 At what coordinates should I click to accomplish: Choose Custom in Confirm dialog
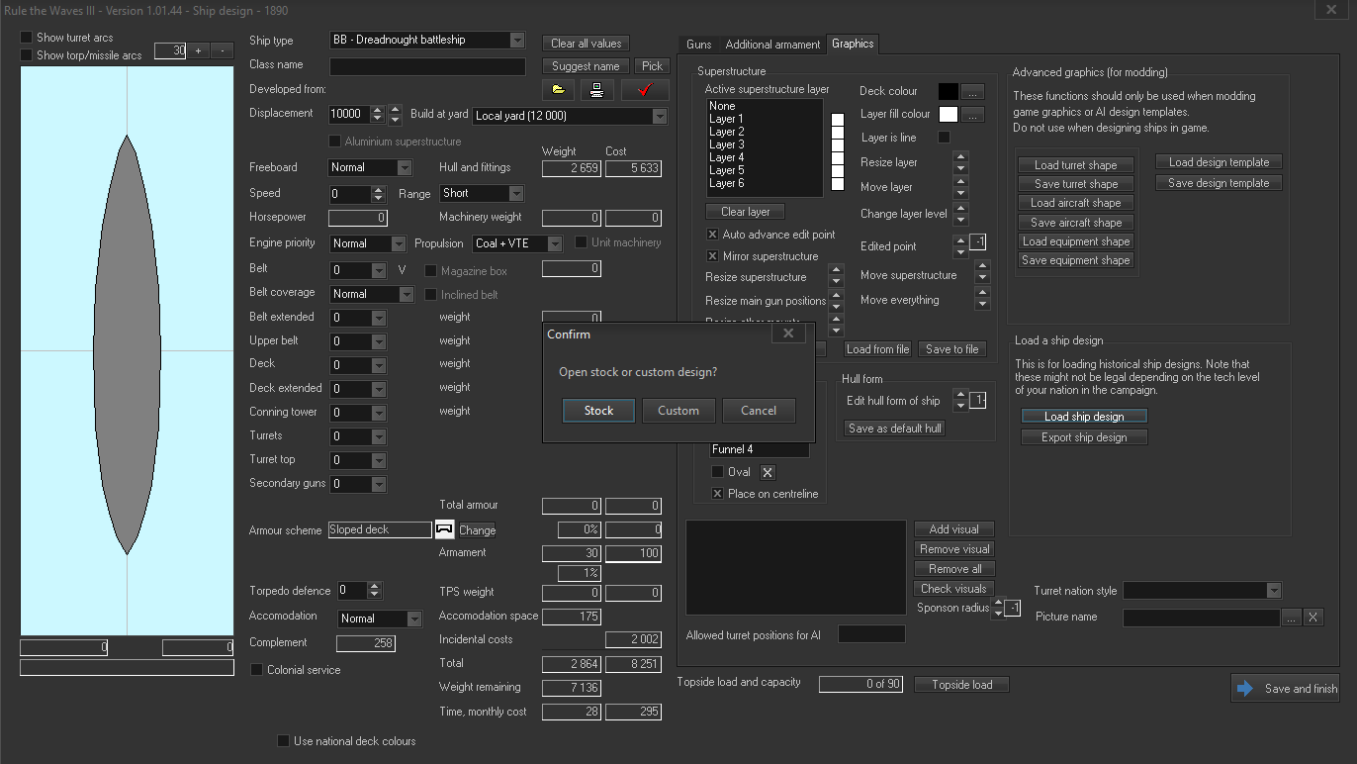tap(678, 411)
